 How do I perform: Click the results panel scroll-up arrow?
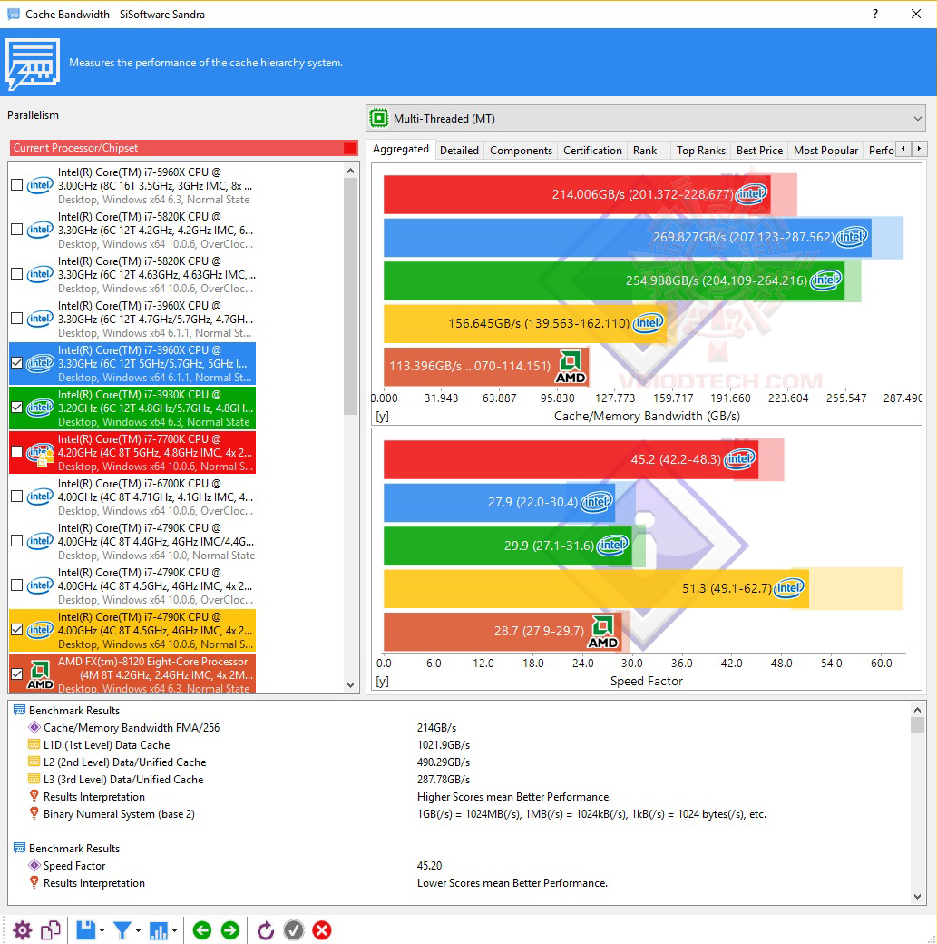[917, 709]
